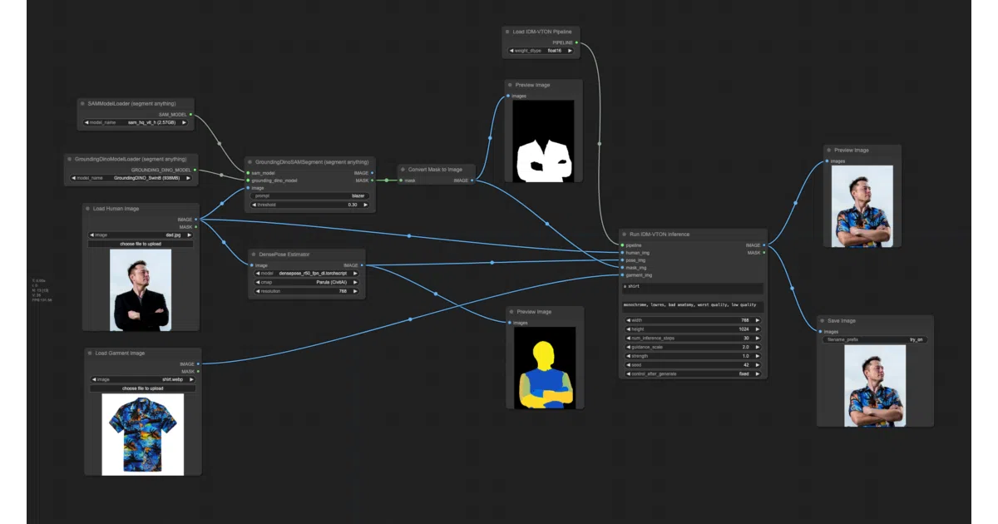Adjust the guidance_scale slider field

693,347
